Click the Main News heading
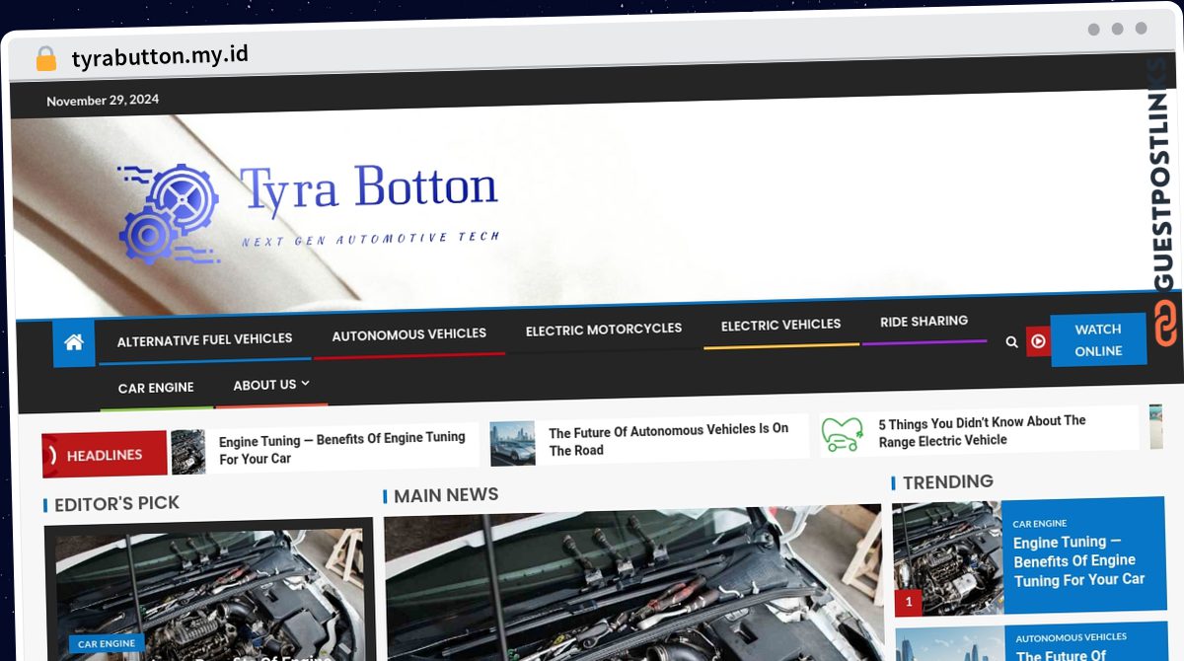 446,495
